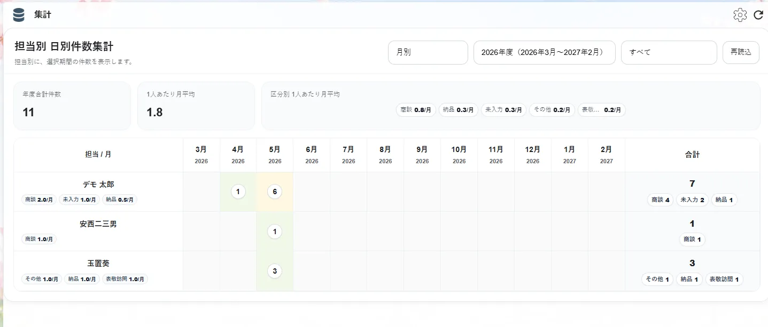Click the 合計 column header
The width and height of the screenshot is (768, 327).
pos(692,155)
